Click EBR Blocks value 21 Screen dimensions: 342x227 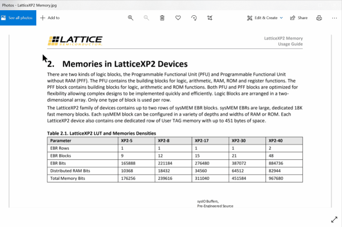tap(234, 156)
